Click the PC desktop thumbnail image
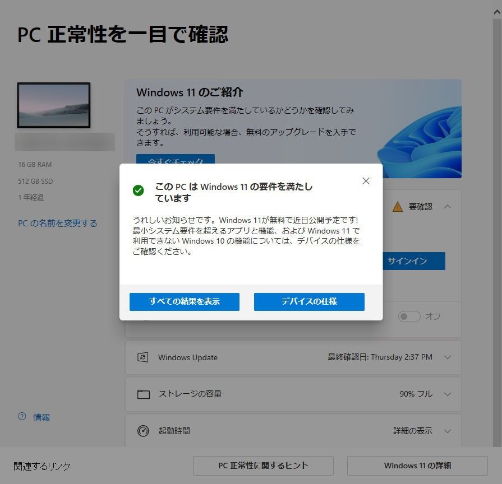This screenshot has height=484, width=502. (x=54, y=105)
